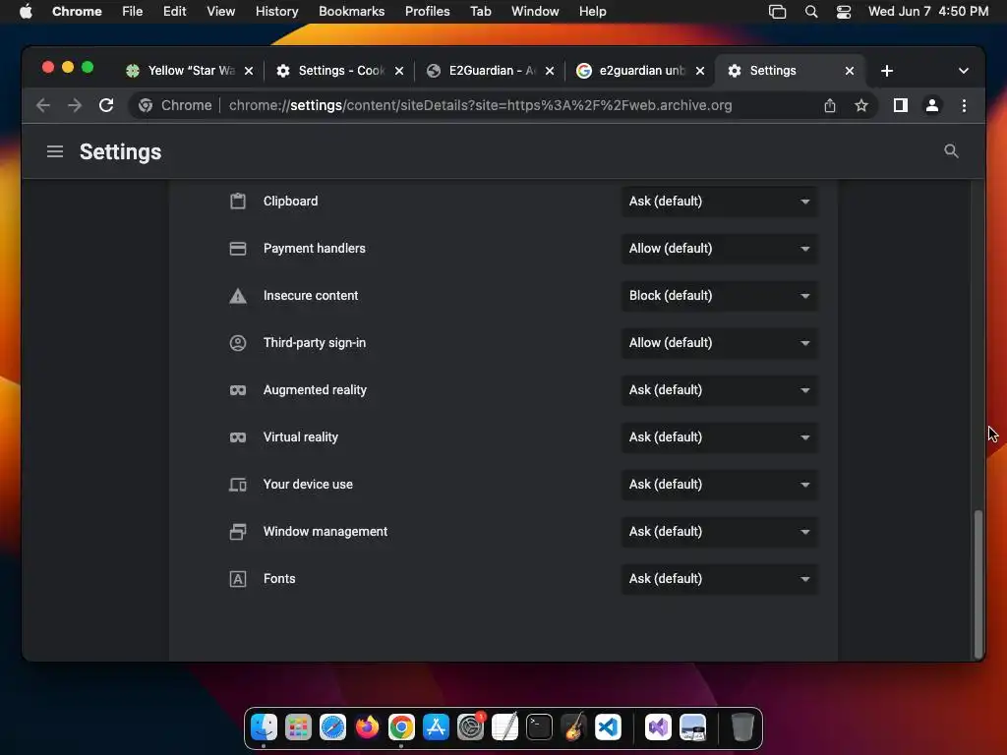Open Chrome three-dot menu
Screen dimensions: 1007x755
pyautogui.click(x=964, y=105)
